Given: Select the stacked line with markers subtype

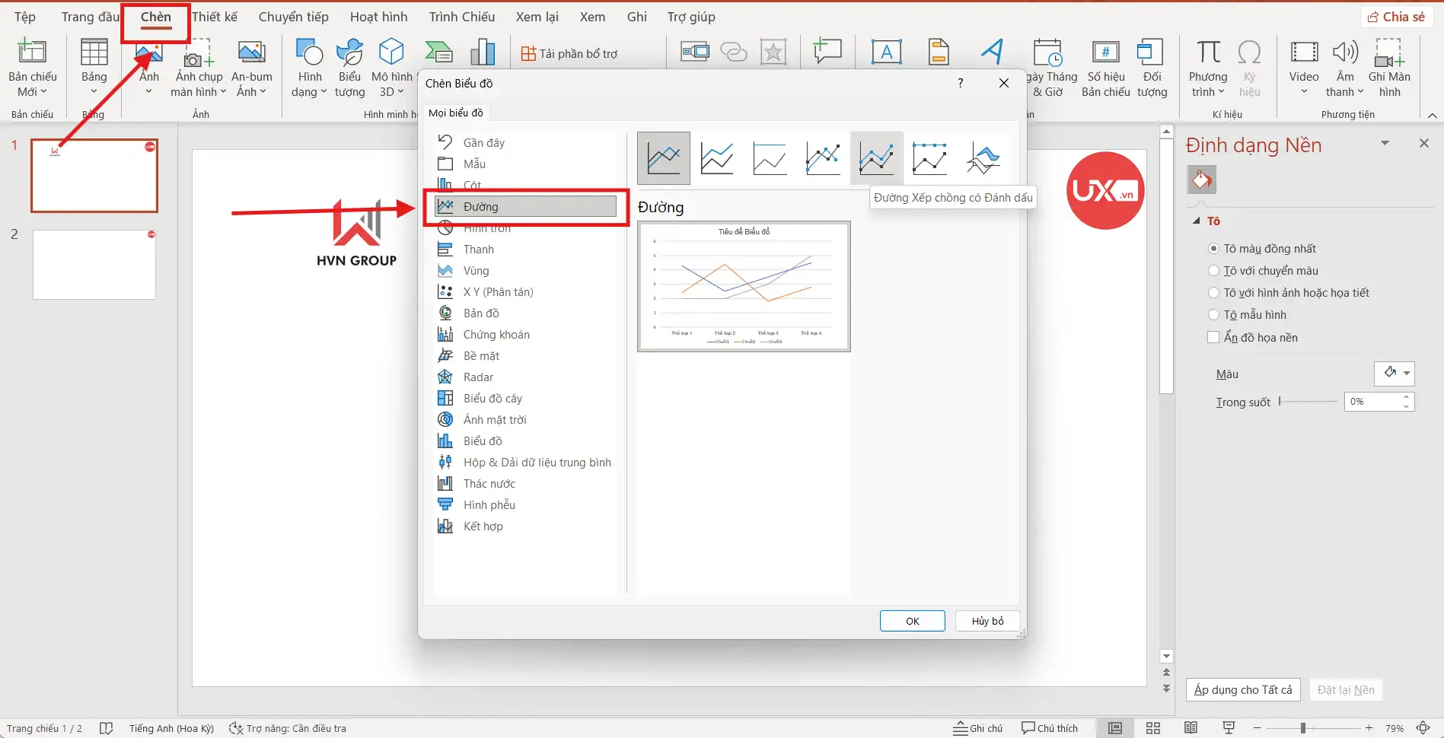Looking at the screenshot, I should click(x=876, y=158).
